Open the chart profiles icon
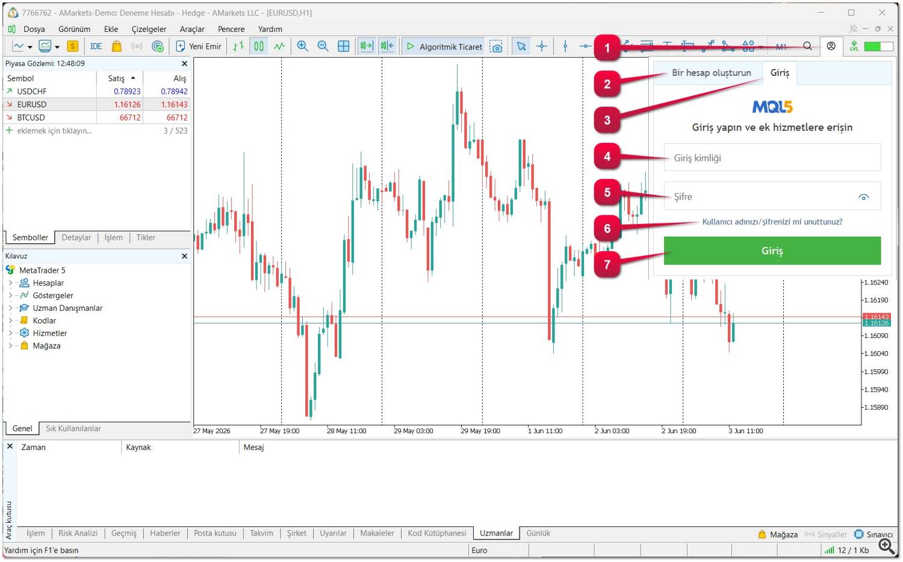The width and height of the screenshot is (903, 562). [18, 46]
